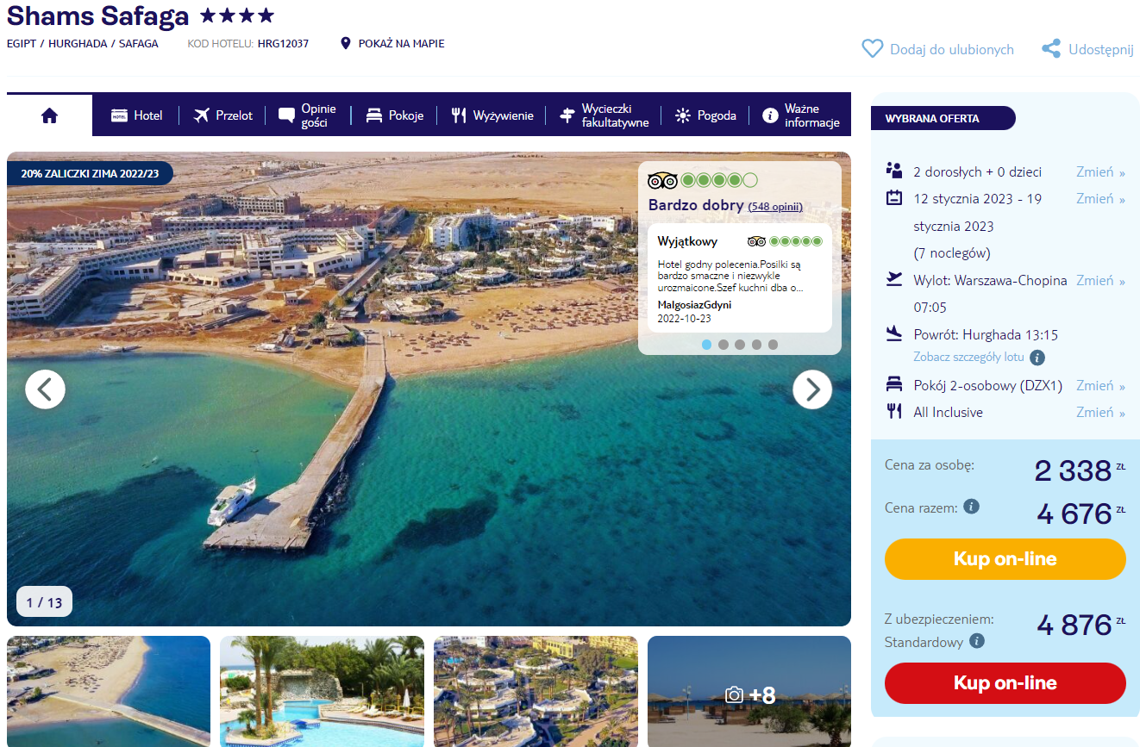The height and width of the screenshot is (747, 1140).
Task: Open the 548 opinii reviews link
Action: coord(775,207)
